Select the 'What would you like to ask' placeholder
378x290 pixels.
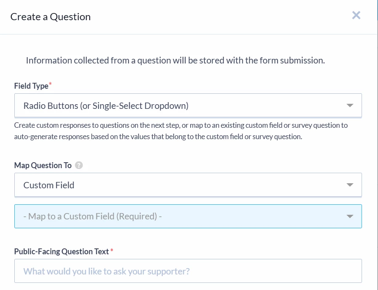[x=106, y=271]
